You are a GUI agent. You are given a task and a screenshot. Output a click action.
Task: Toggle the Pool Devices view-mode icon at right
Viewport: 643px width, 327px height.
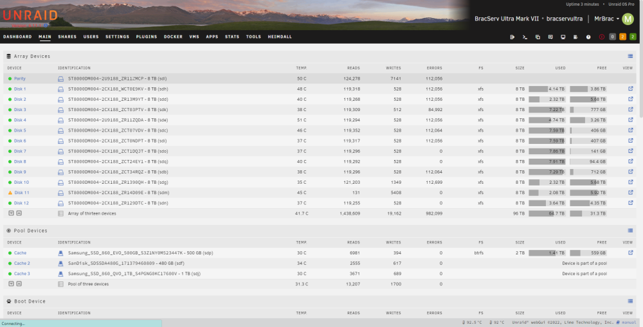pos(630,231)
